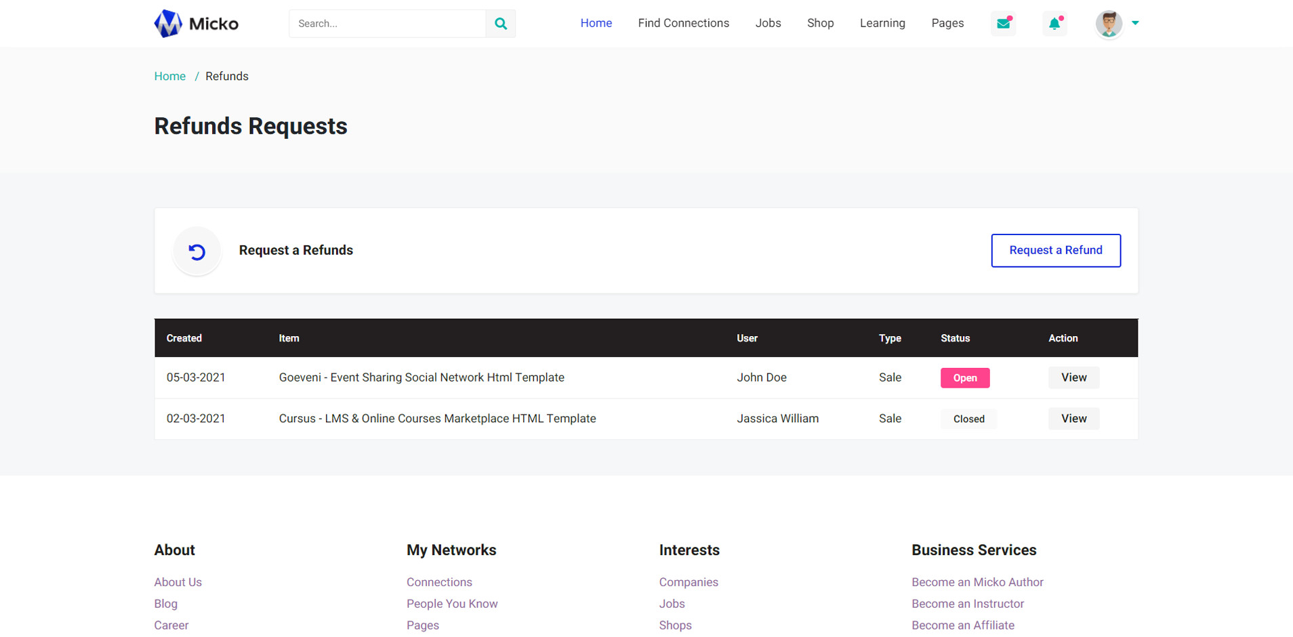The image size is (1293, 637).
Task: Go to the Jobs menu item
Action: pyautogui.click(x=768, y=23)
